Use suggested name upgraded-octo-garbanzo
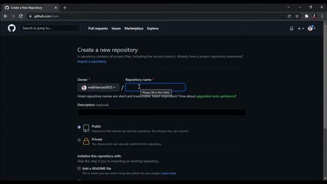 (x=216, y=96)
